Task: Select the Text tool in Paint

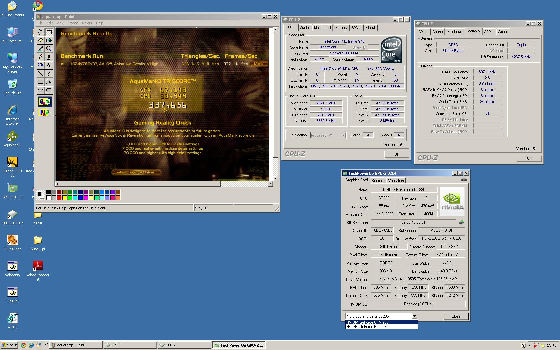Action: 49,65
